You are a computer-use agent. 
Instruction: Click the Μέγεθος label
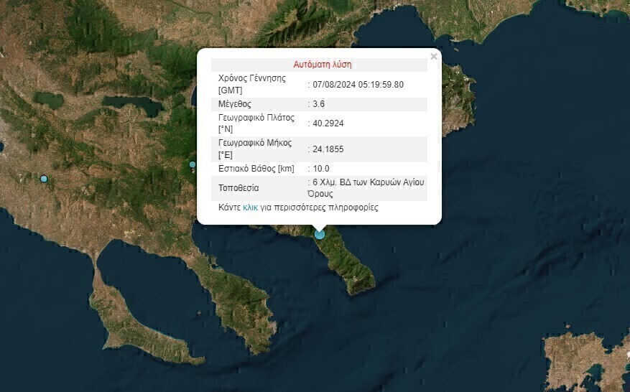point(236,104)
